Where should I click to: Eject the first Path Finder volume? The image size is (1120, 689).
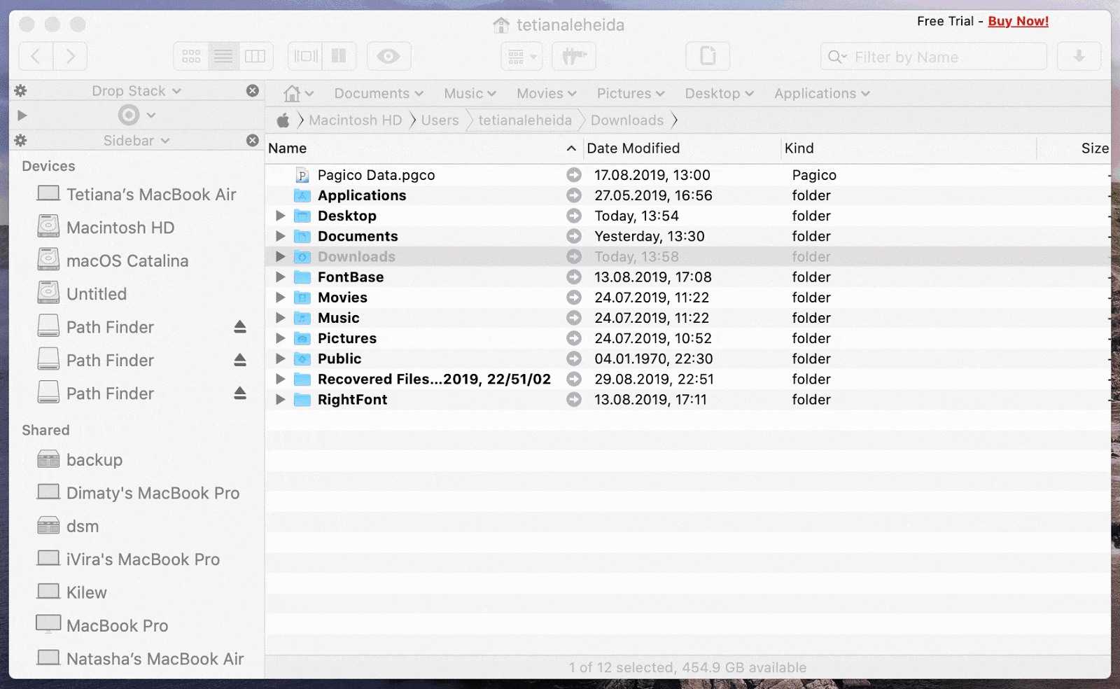[x=240, y=326]
